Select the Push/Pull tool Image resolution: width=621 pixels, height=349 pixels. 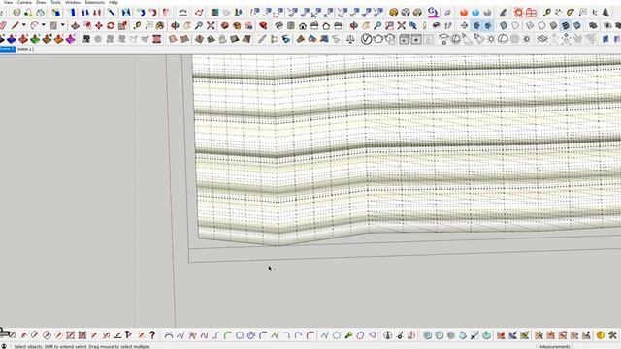coord(75,26)
